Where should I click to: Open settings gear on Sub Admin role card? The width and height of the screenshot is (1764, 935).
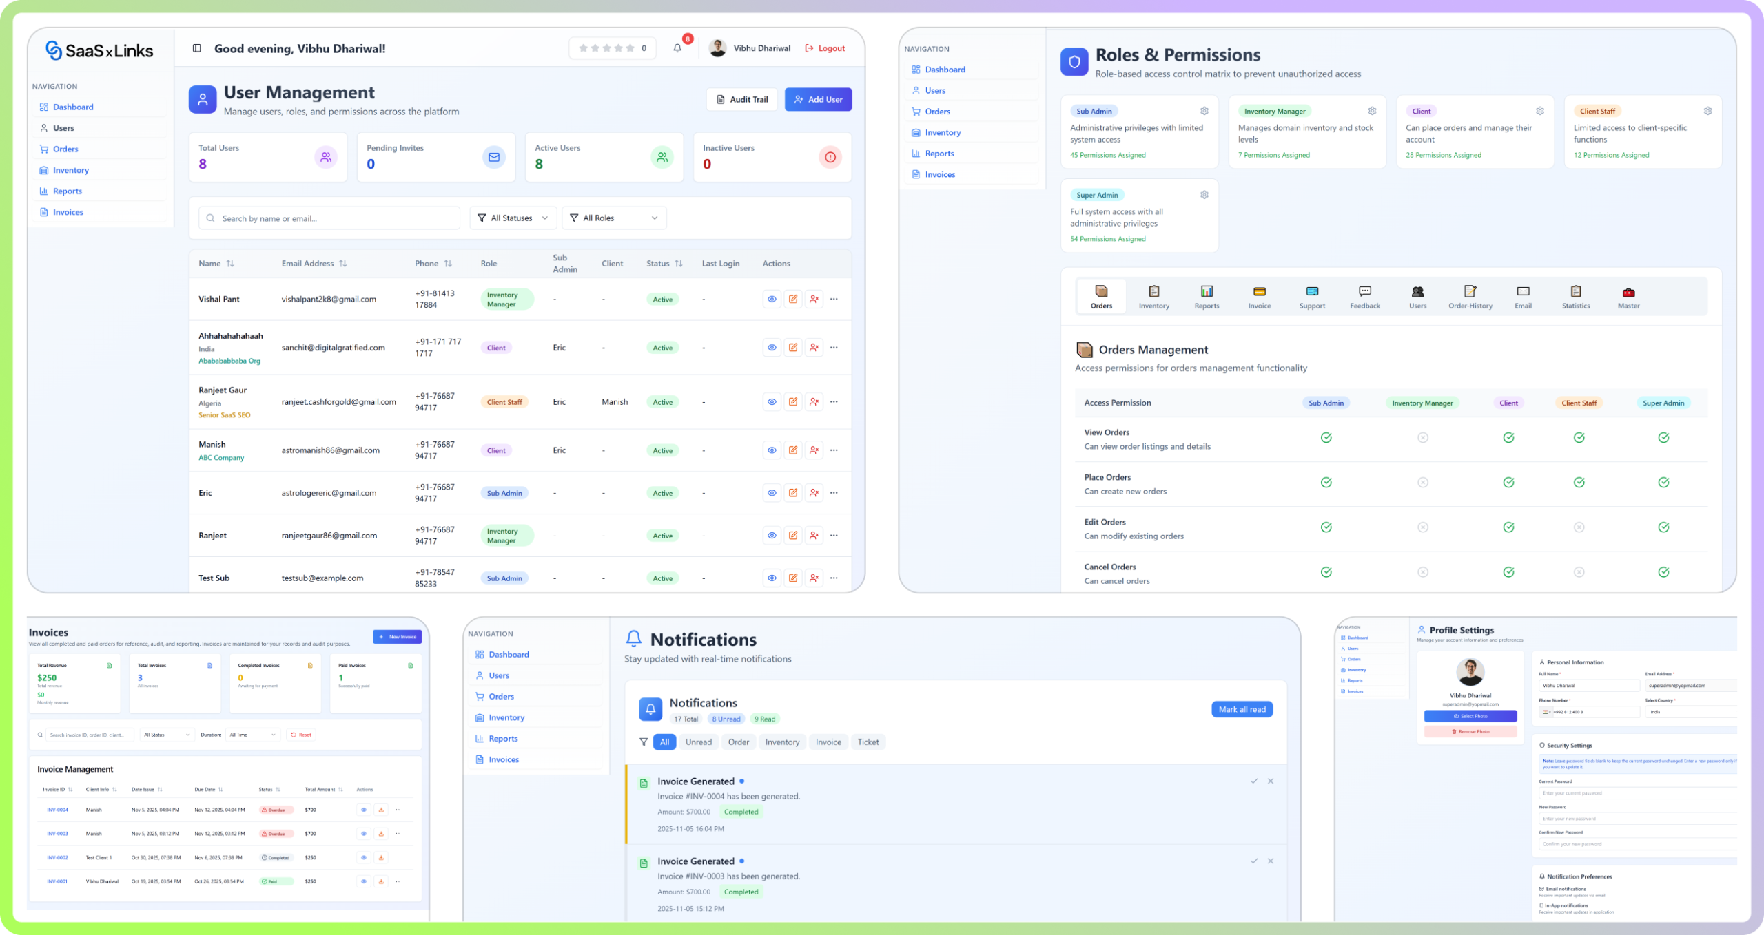[x=1204, y=111]
